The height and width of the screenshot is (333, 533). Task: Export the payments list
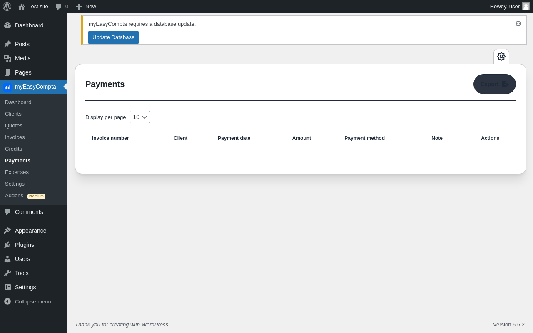[495, 84]
